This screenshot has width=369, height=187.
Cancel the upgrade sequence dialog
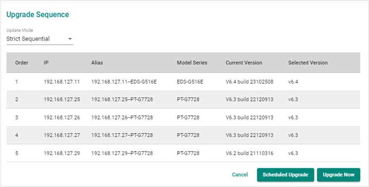[240, 175]
